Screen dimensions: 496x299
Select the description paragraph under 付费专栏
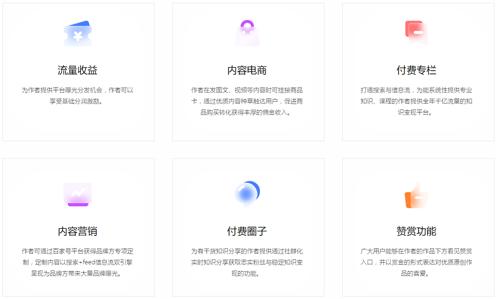coord(416,101)
